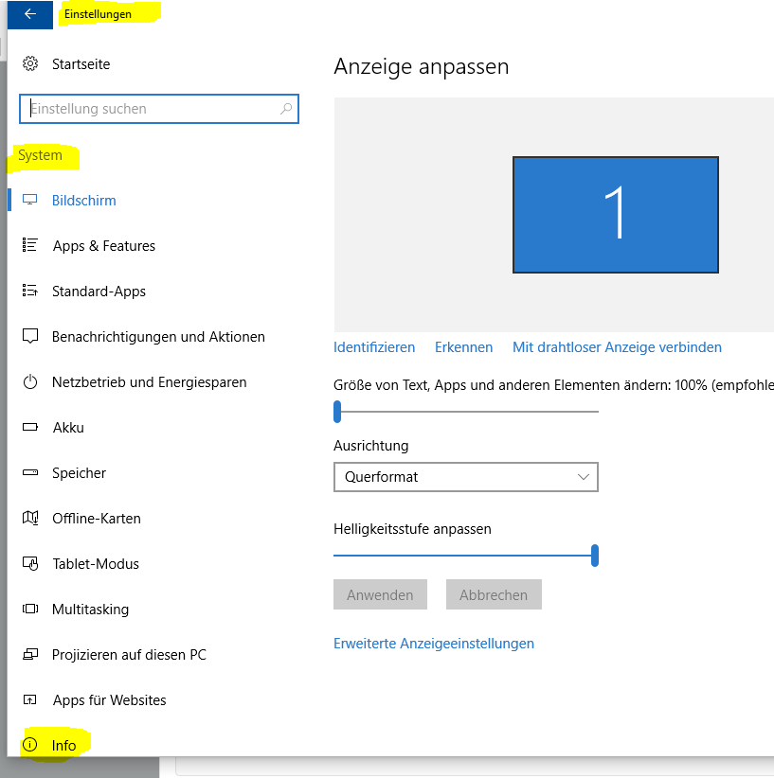This screenshot has height=778, width=774.
Task: Click the Bildschirm monitor icon
Action: coord(29,200)
